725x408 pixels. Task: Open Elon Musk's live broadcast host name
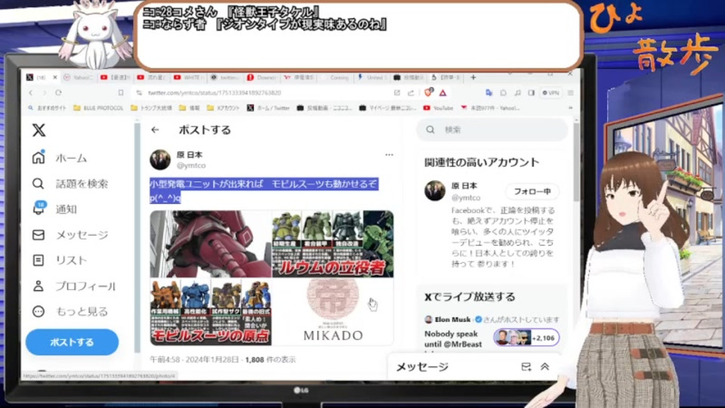point(452,319)
